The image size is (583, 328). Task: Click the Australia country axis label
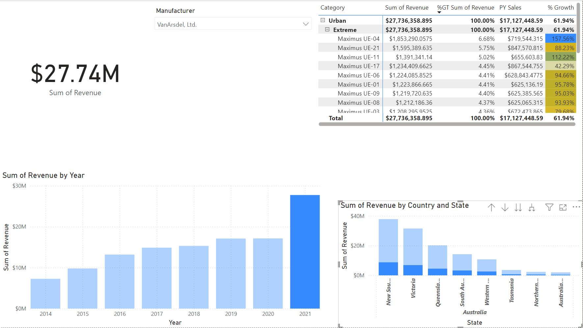coord(475,312)
